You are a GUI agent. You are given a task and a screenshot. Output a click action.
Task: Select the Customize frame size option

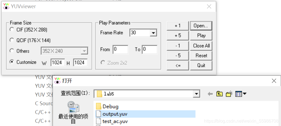[x=12, y=62]
